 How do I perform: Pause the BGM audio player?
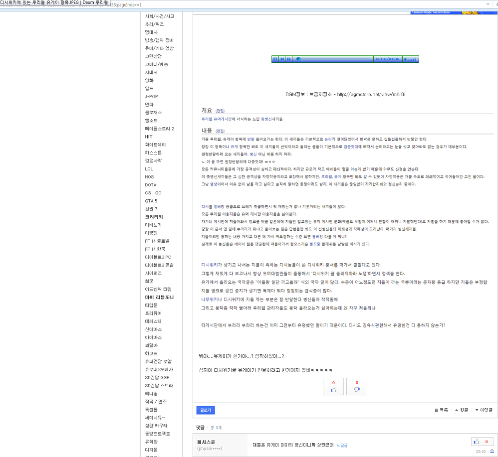pos(275,59)
